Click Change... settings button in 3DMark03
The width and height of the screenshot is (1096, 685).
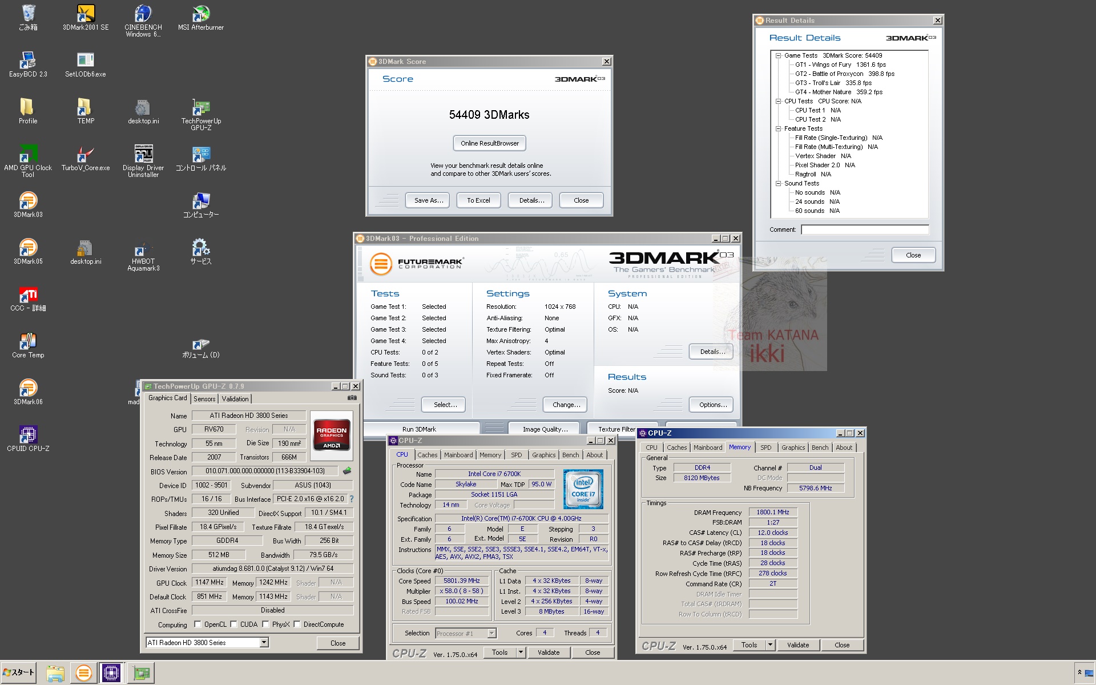(x=565, y=405)
